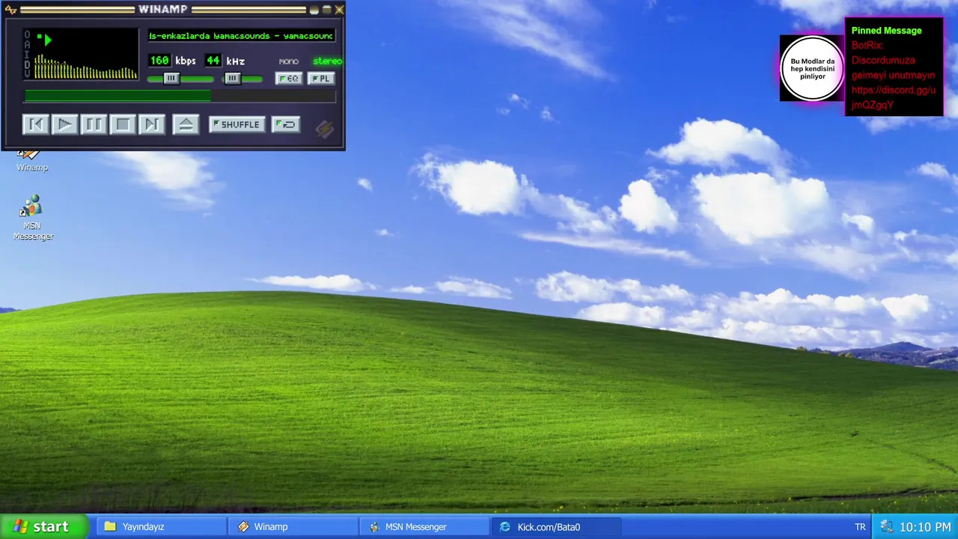
Task: Click the circular 'Bu Modlar da' badge
Action: [812, 68]
